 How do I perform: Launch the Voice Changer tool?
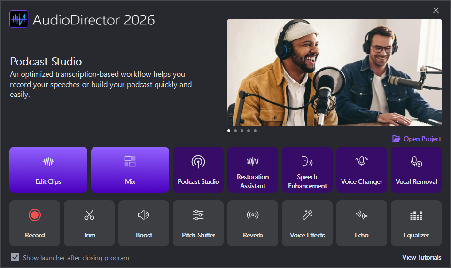[362, 170]
